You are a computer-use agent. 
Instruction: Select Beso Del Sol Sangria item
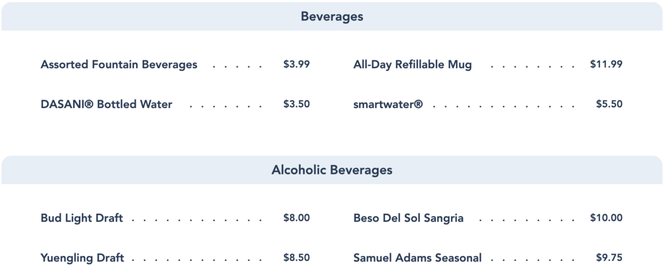(x=408, y=218)
